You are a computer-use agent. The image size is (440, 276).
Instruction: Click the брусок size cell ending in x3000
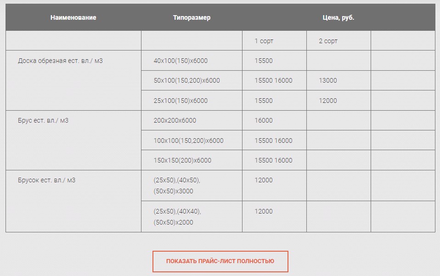177,186
